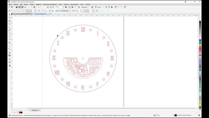
Task: Click the Welcome screen home icon
Action: pyautogui.click(x=12, y=14)
